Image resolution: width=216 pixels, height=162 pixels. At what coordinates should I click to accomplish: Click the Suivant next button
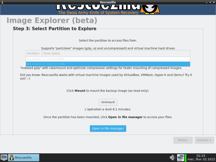click(x=204, y=140)
